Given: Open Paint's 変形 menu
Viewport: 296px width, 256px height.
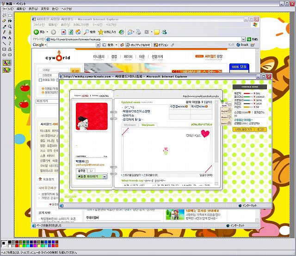Looking at the screenshot, I should (x=45, y=9).
